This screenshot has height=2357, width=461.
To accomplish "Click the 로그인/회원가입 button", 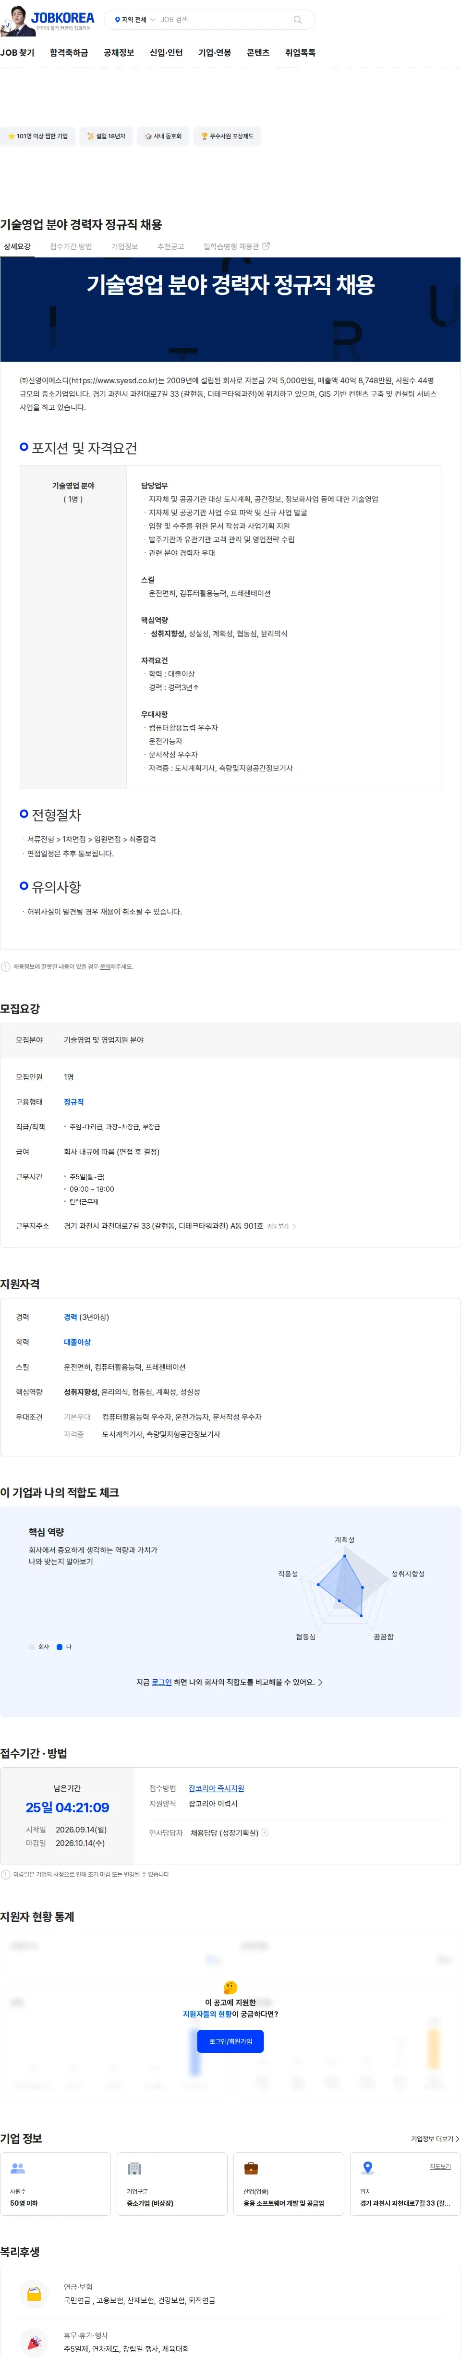I will click(230, 2040).
